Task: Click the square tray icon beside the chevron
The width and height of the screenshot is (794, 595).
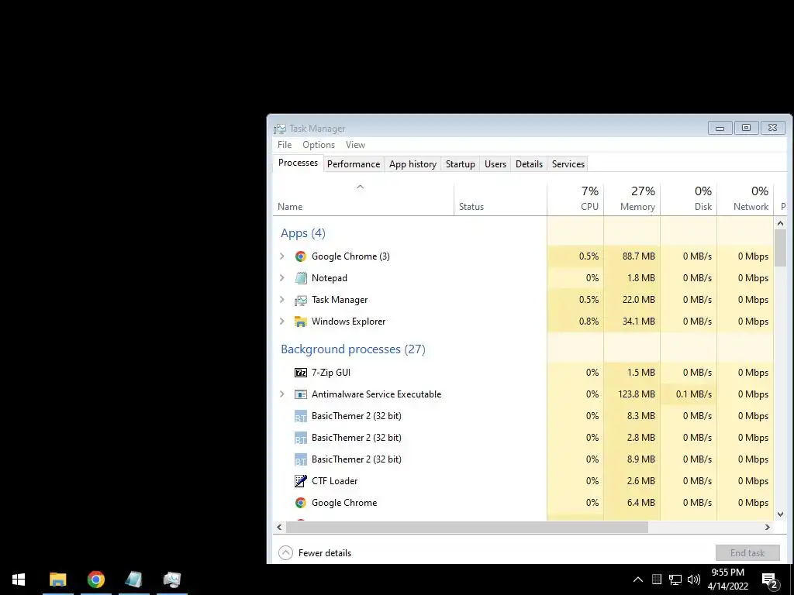Action: [x=657, y=580]
